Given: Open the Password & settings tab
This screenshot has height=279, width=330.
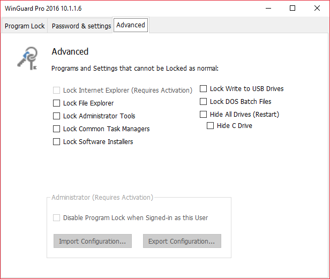Looking at the screenshot, I should [81, 26].
